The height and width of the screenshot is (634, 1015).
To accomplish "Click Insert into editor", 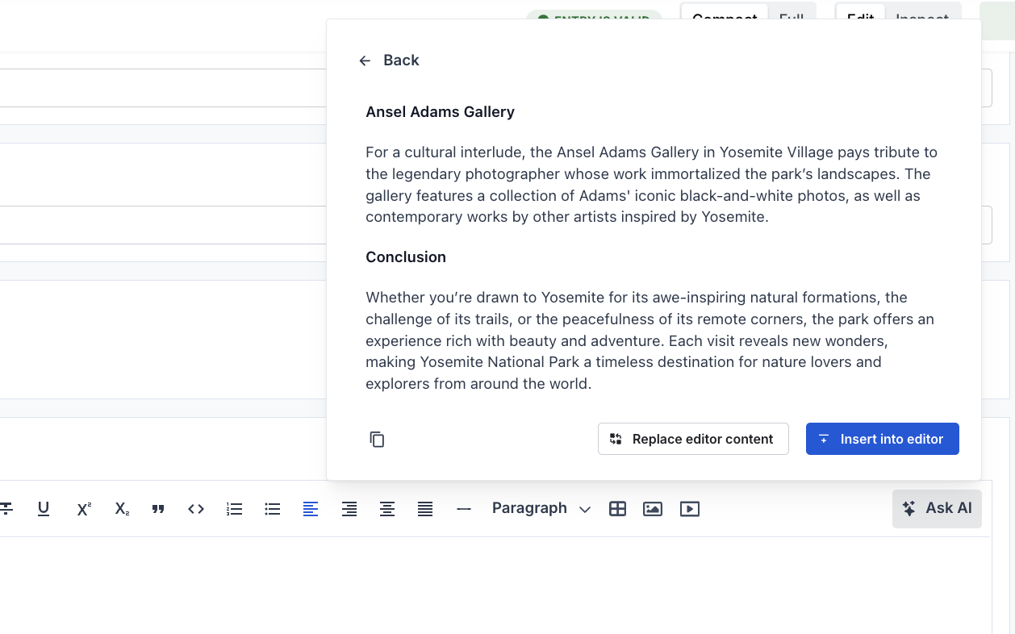I will (x=883, y=439).
